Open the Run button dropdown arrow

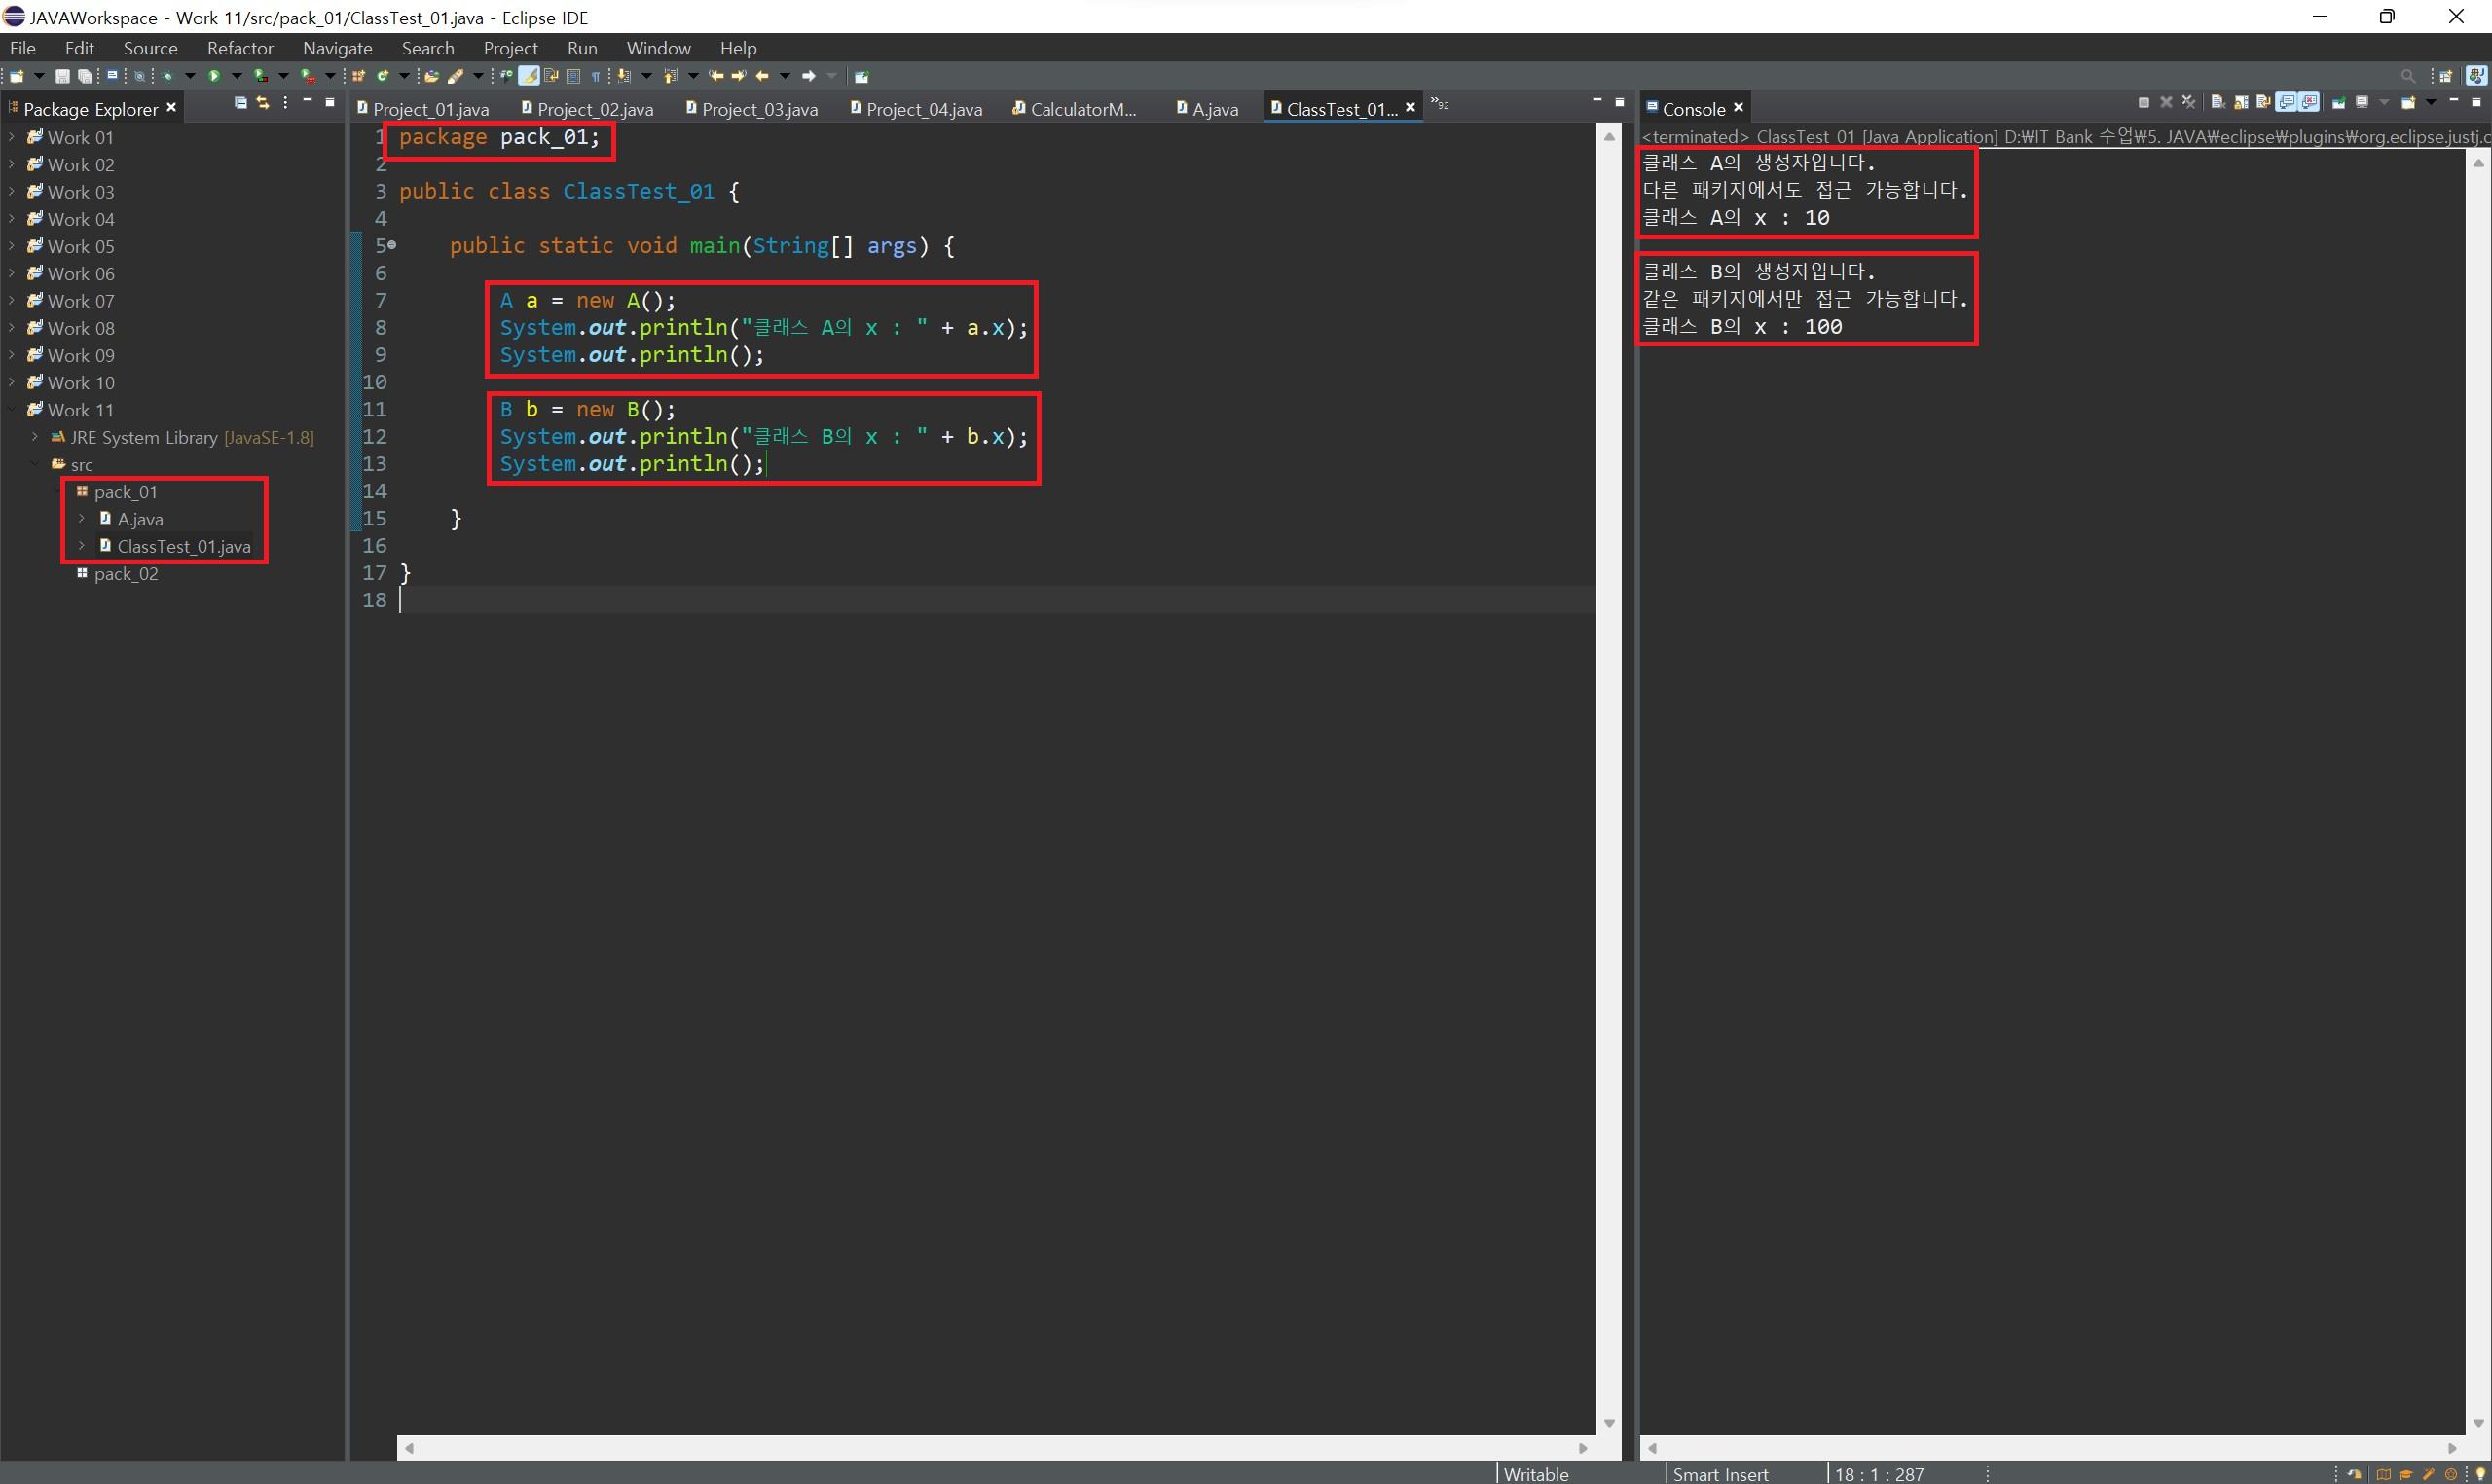click(237, 76)
